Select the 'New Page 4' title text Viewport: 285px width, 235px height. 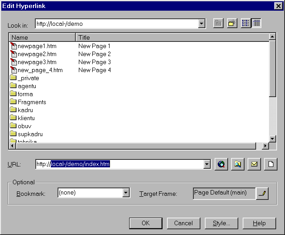94,70
